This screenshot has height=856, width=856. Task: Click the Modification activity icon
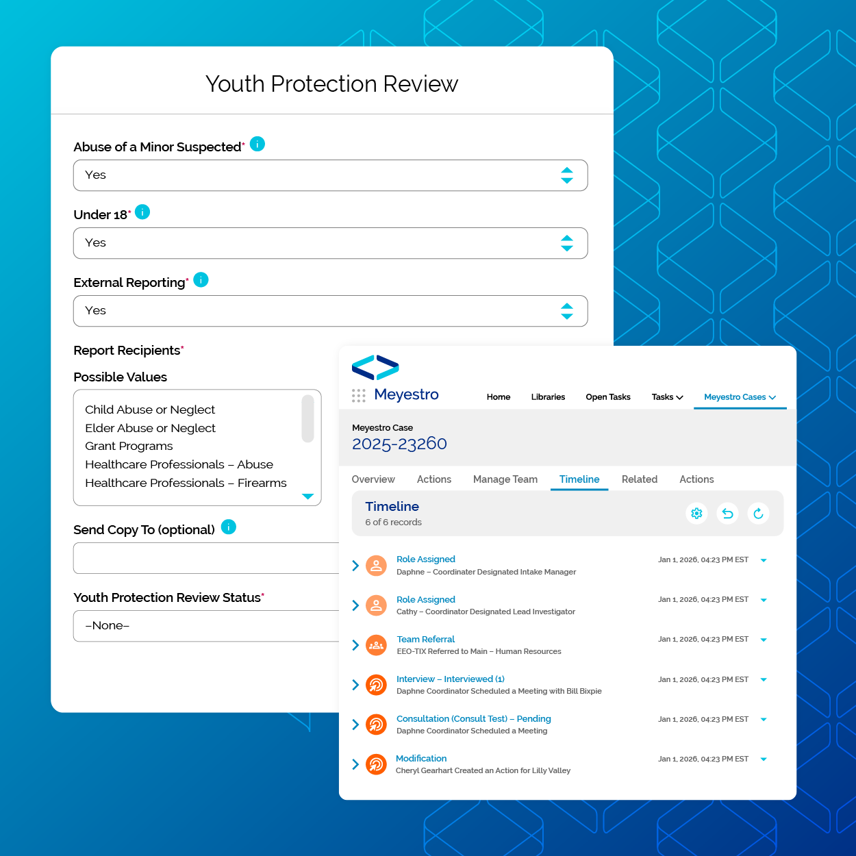point(376,764)
